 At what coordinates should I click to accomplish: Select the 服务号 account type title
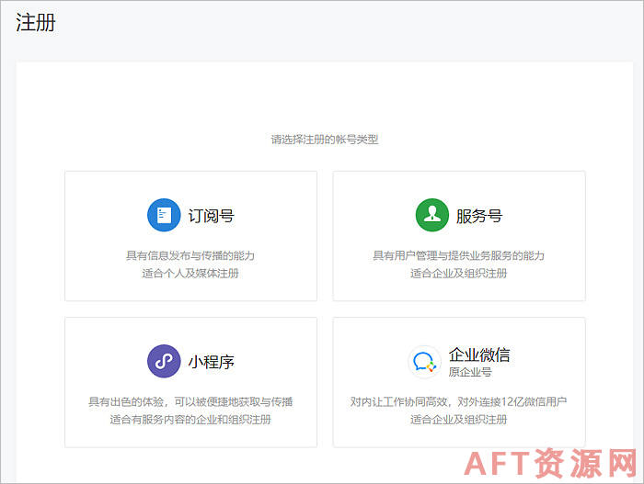tap(478, 217)
